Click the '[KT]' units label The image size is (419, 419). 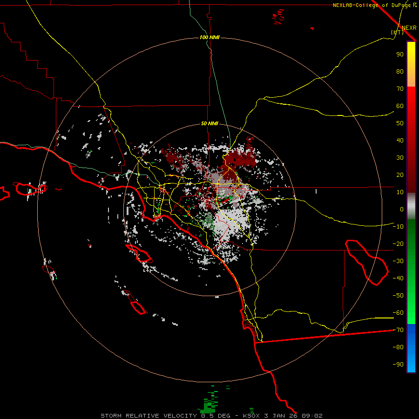398,32
